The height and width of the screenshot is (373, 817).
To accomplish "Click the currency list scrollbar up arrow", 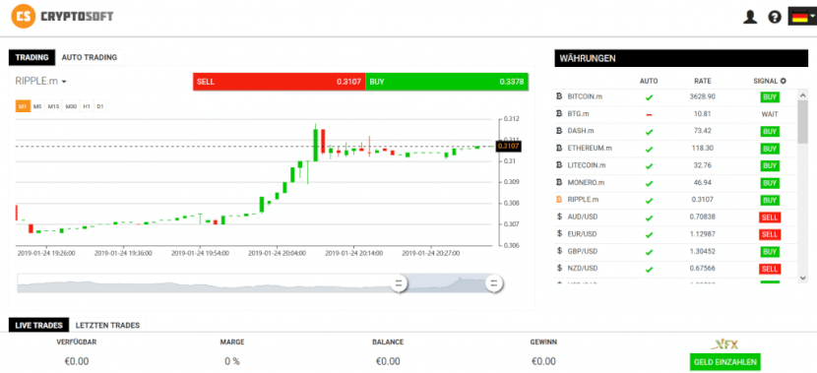I will pos(803,94).
